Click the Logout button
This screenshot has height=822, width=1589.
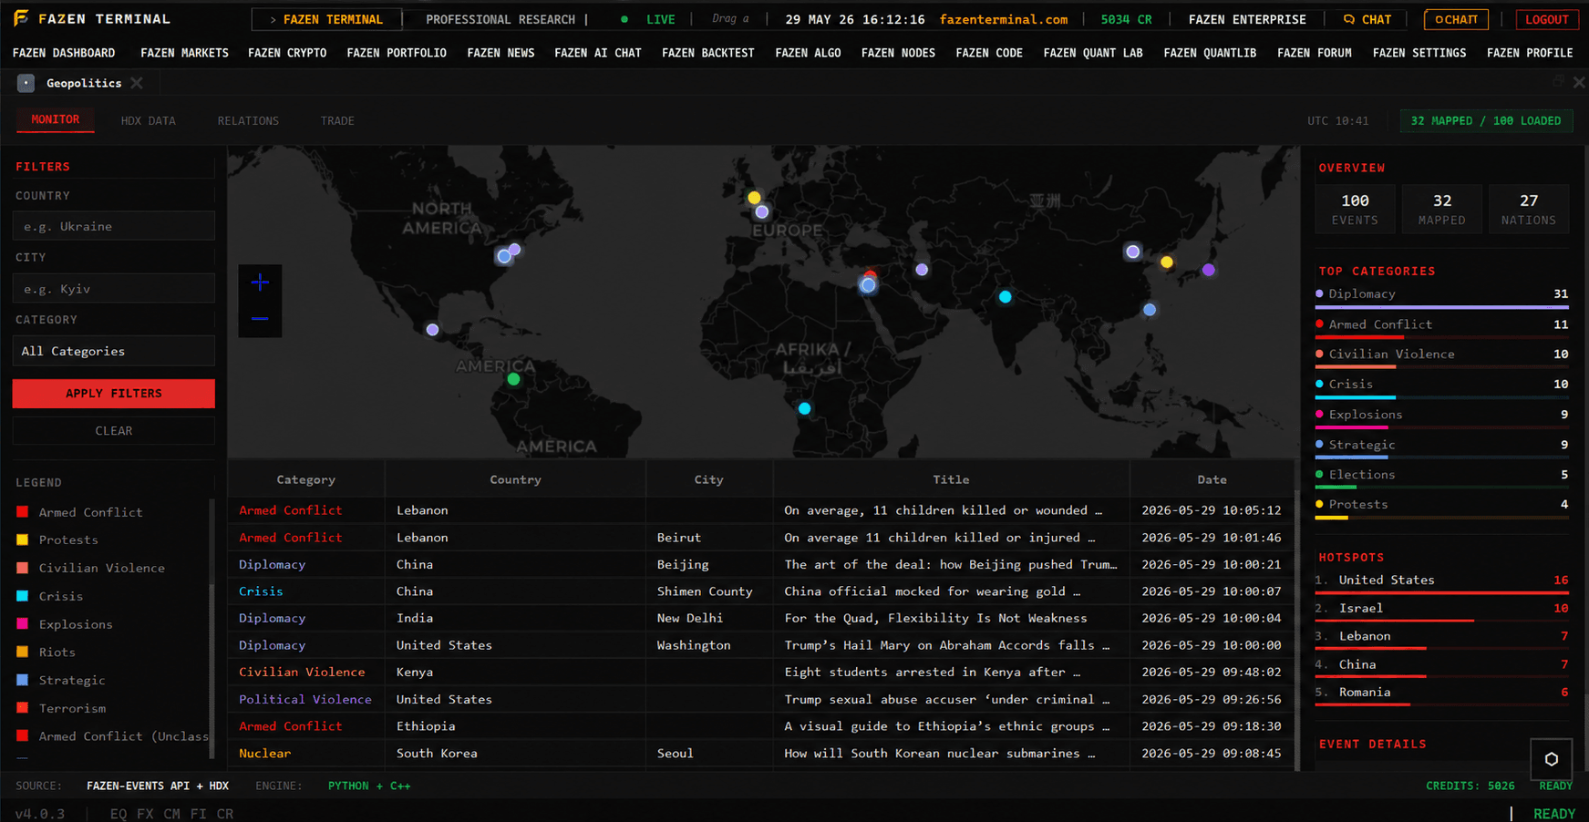coord(1547,19)
